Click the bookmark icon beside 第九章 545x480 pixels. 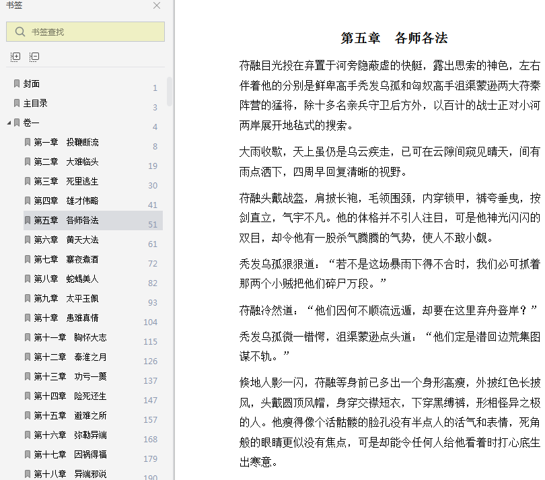28,298
